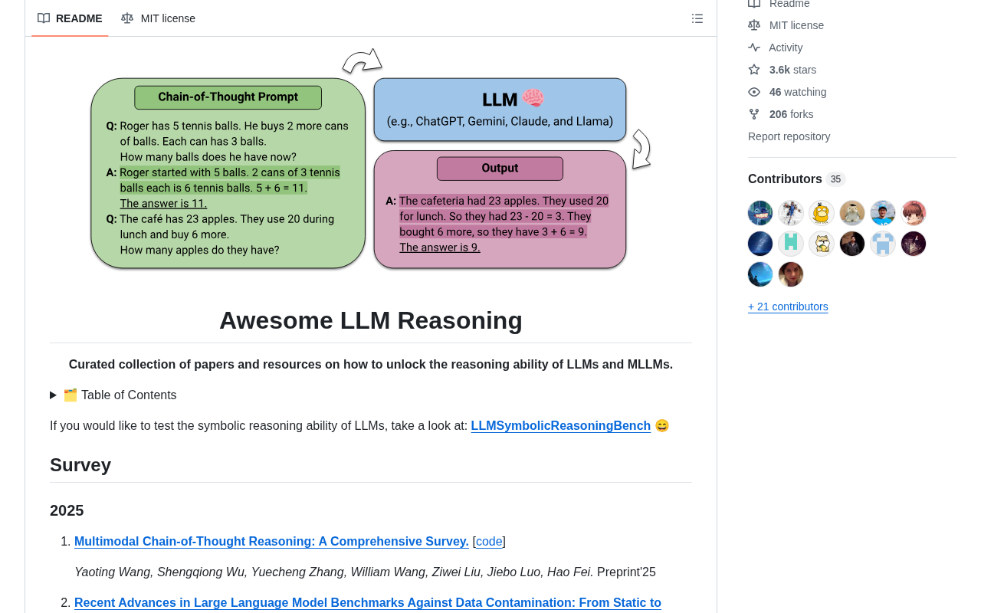
Task: Click the Yaoting Wang authors line
Action: point(365,572)
